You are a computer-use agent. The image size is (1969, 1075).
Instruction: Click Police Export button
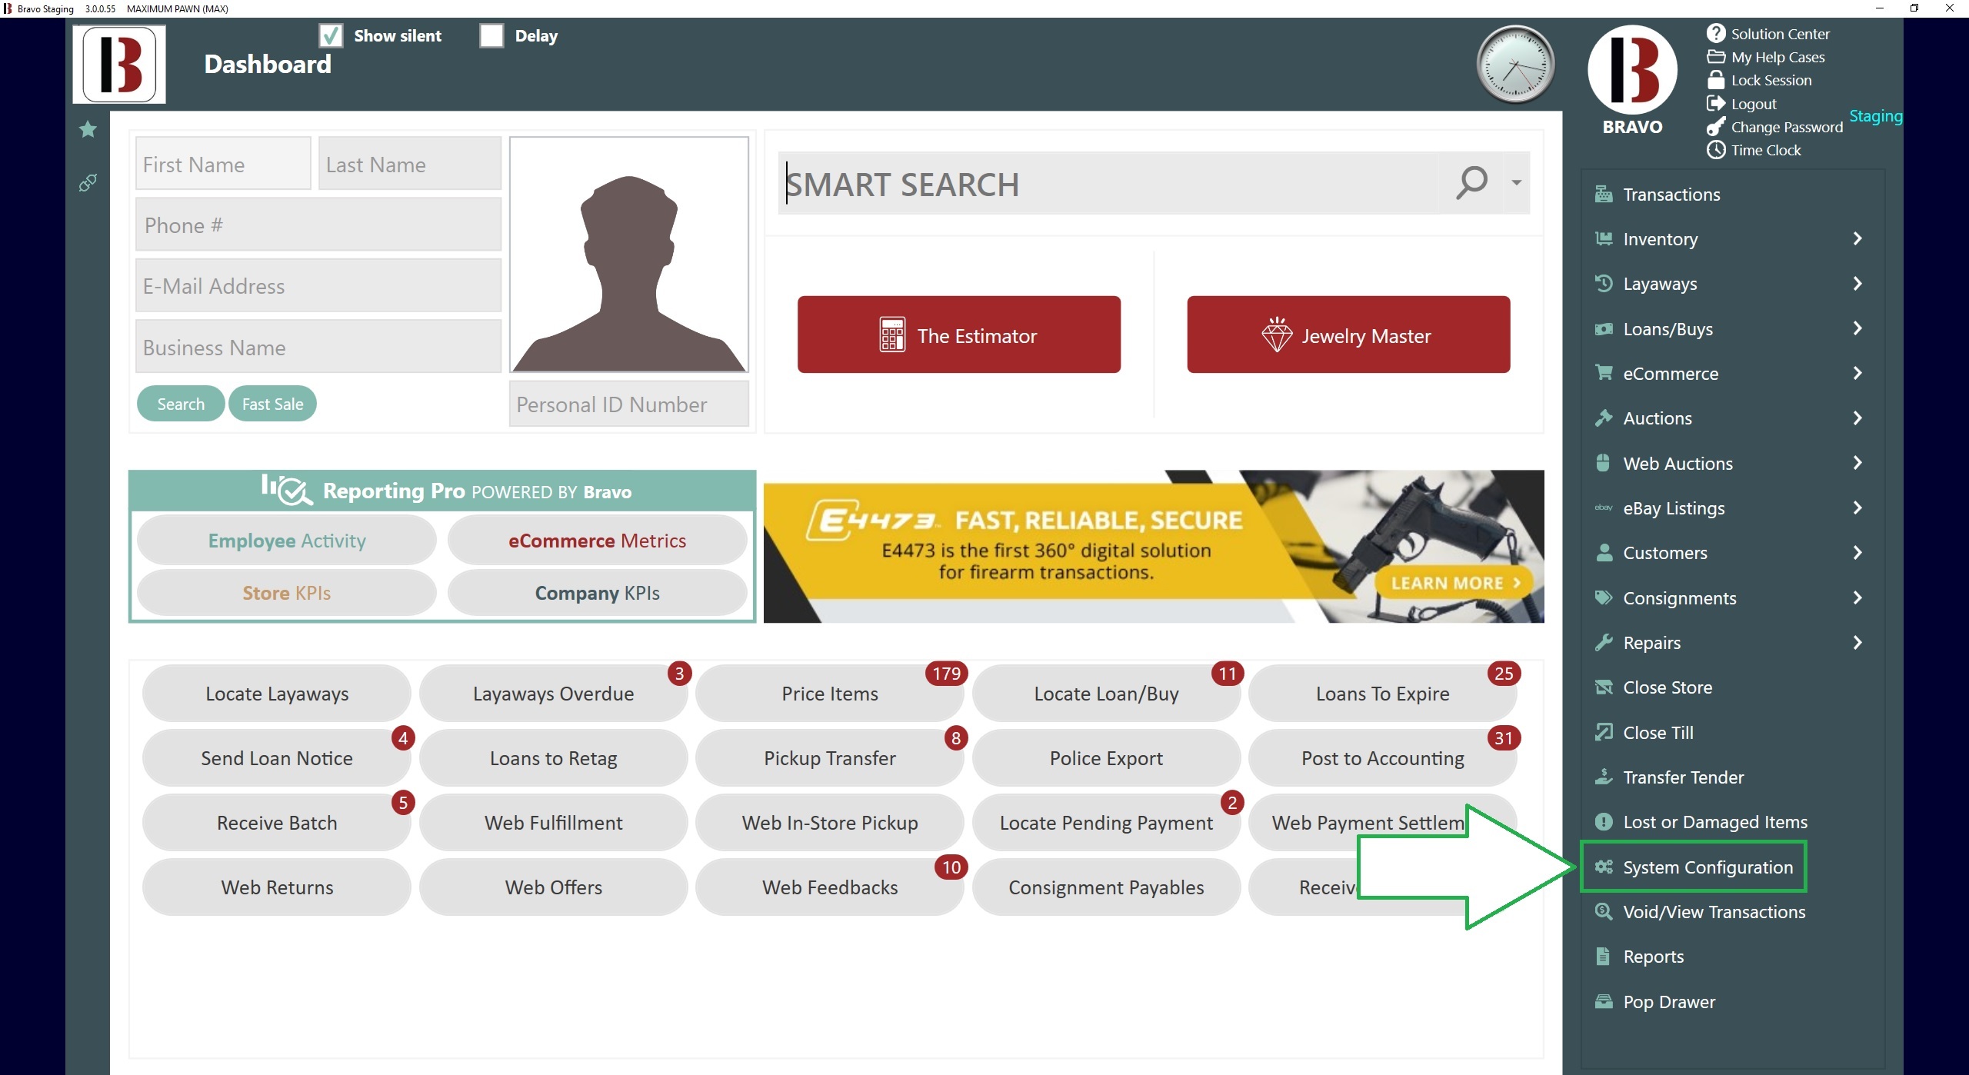(x=1106, y=757)
